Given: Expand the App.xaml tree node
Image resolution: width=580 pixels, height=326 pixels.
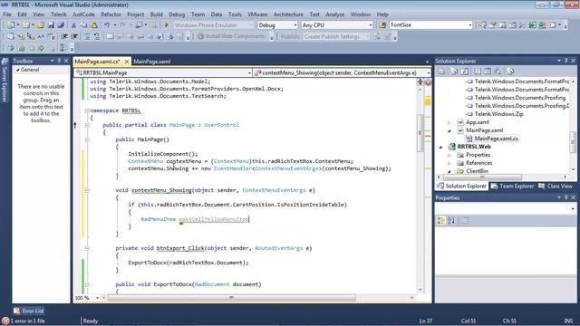Looking at the screenshot, I should tap(449, 122).
